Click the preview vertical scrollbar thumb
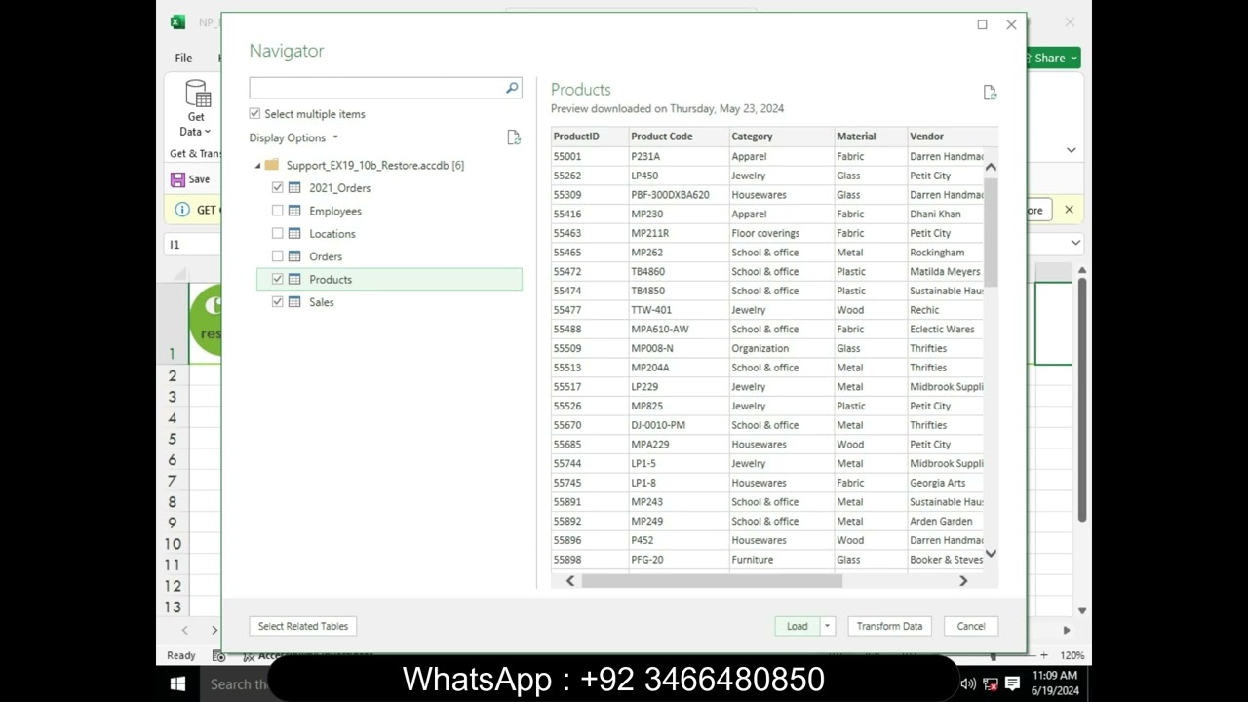The width and height of the screenshot is (1248, 702). 991,234
